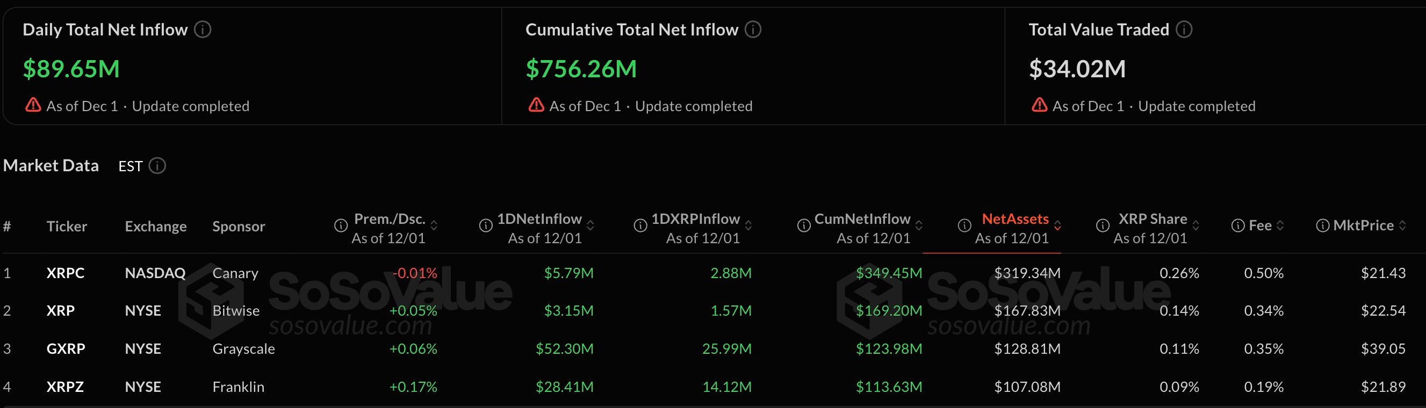Click the info icon before Fee column
1426x408 pixels.
[1238, 225]
